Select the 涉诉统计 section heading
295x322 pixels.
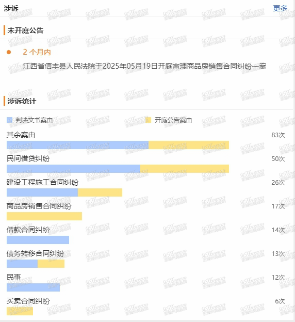coord(22,101)
